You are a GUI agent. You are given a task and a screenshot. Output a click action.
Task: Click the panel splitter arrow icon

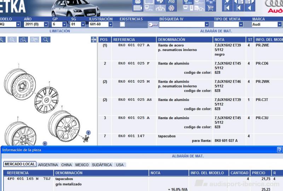[94, 40]
